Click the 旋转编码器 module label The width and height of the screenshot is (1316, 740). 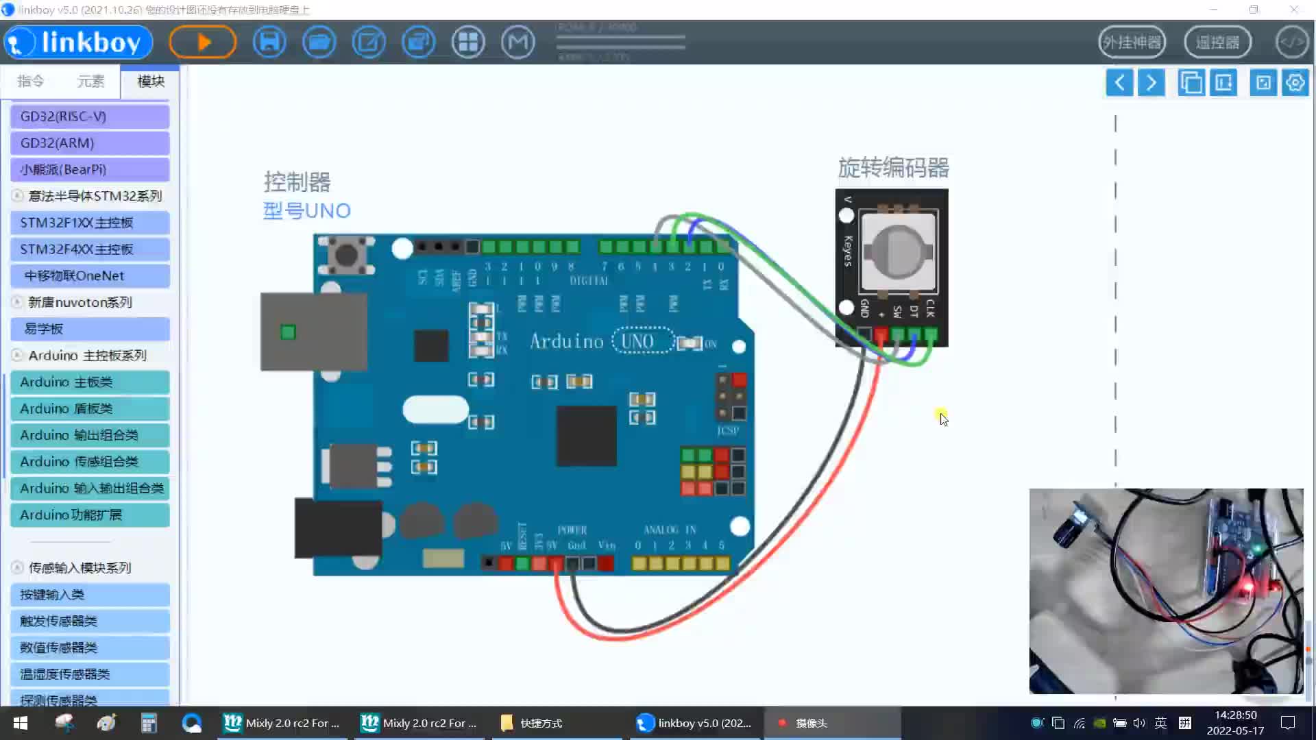pyautogui.click(x=894, y=168)
